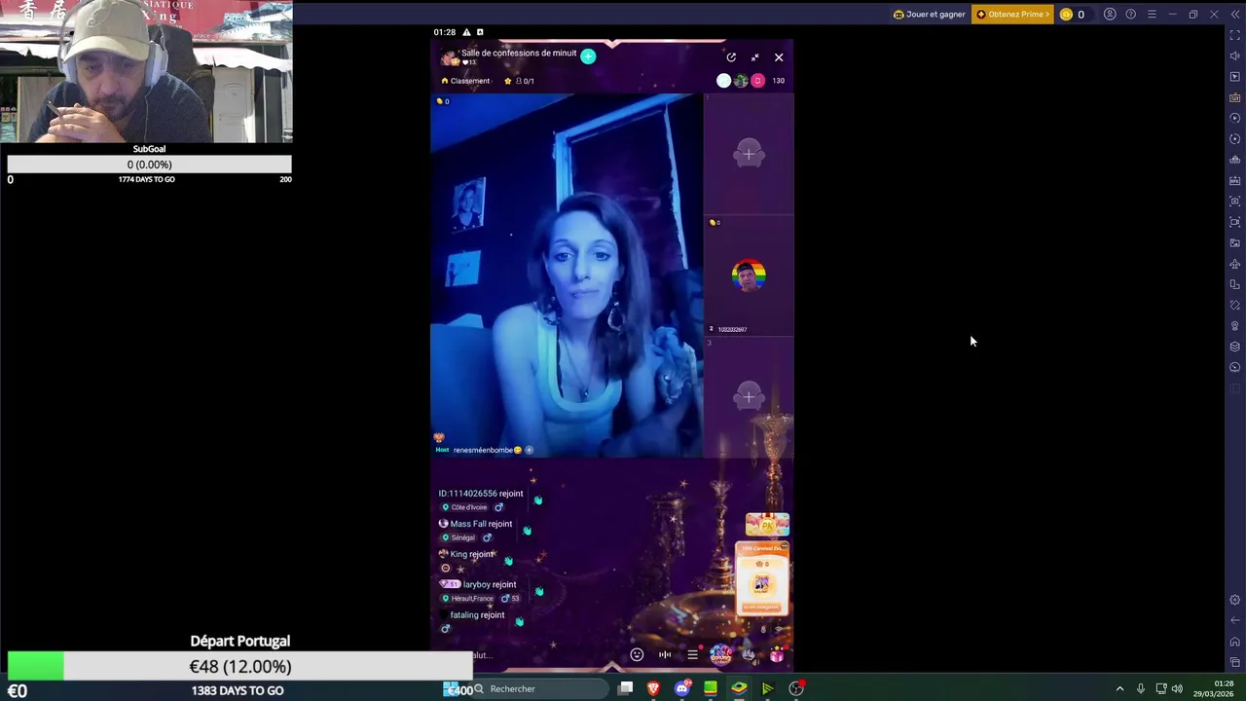Wave at Mass Fall
The width and height of the screenshot is (1246, 701).
pos(527,530)
